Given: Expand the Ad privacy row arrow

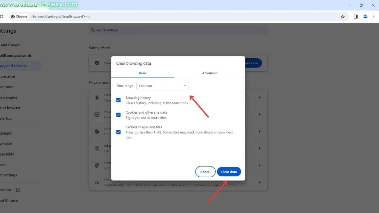Looking at the screenshot, I should pyautogui.click(x=260, y=148).
